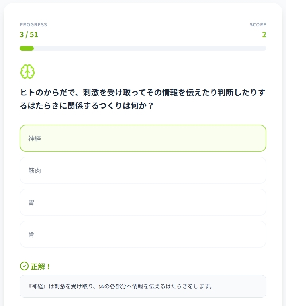Click the brain icon above the question
Screen dimensions: 286x306
tap(27, 72)
